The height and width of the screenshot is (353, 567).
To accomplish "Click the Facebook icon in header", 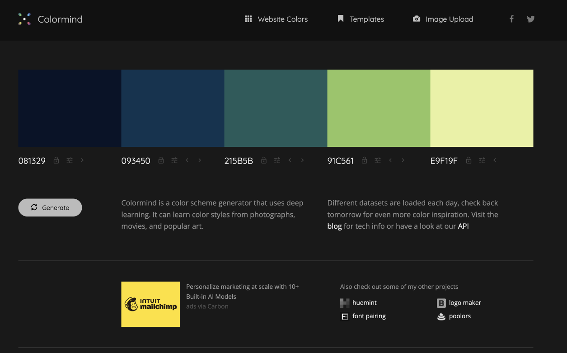I will 511,19.
